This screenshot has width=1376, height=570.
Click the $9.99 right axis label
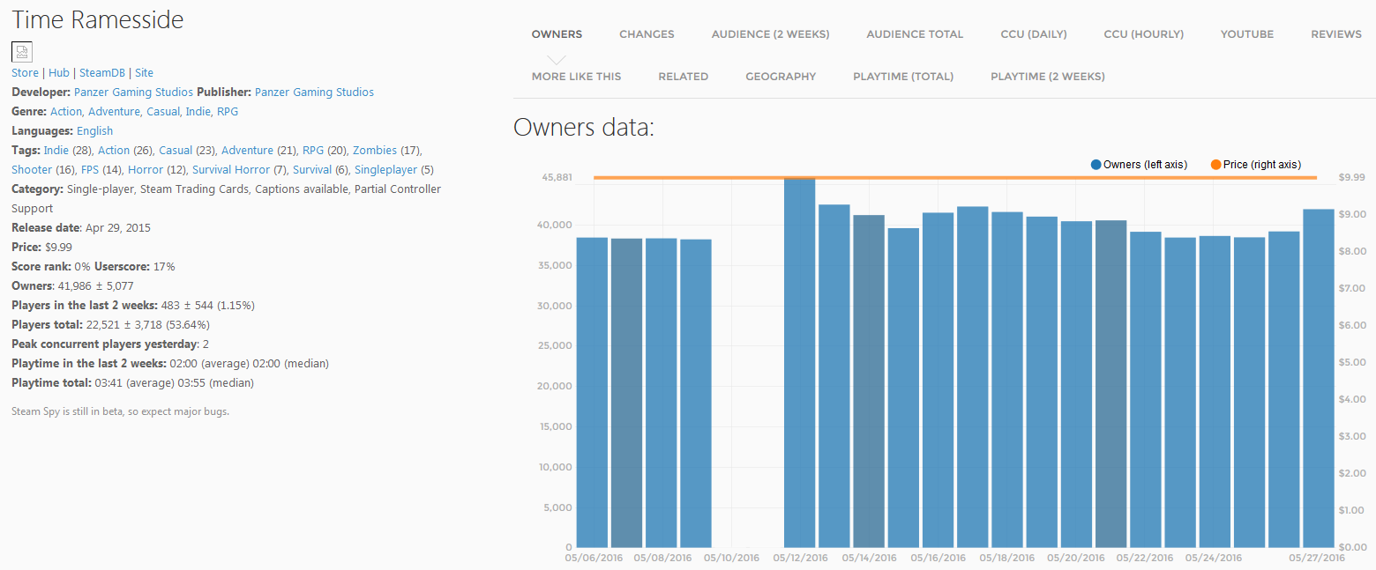tap(1352, 178)
